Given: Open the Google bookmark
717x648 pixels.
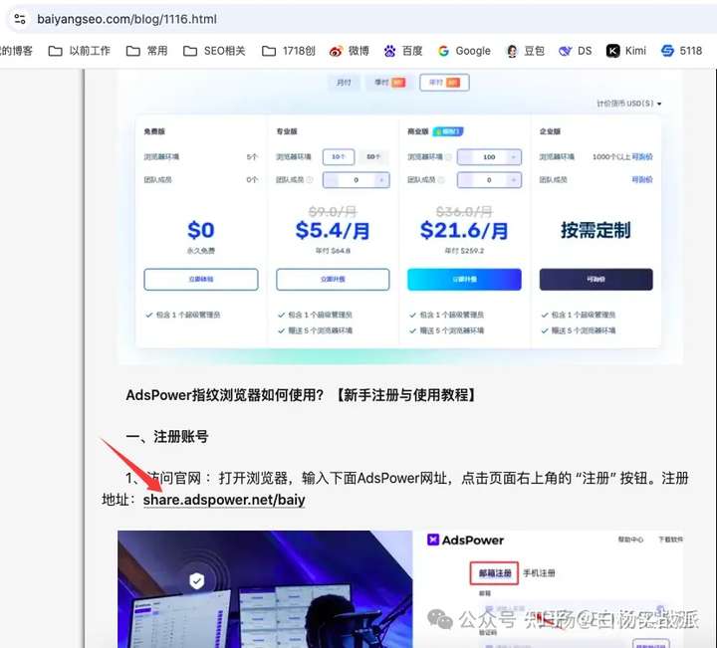Looking at the screenshot, I should pos(464,51).
